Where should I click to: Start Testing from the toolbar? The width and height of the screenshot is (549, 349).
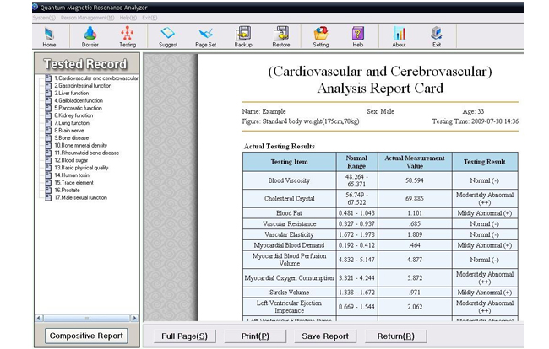point(128,37)
